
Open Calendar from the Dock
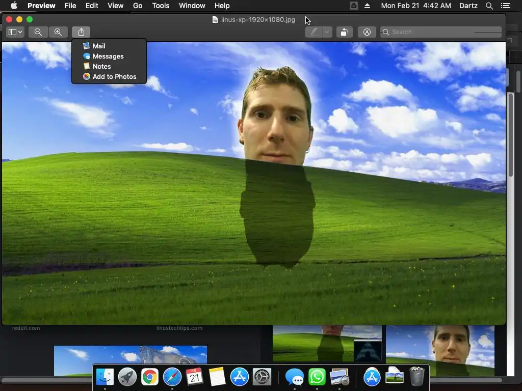pos(194,377)
